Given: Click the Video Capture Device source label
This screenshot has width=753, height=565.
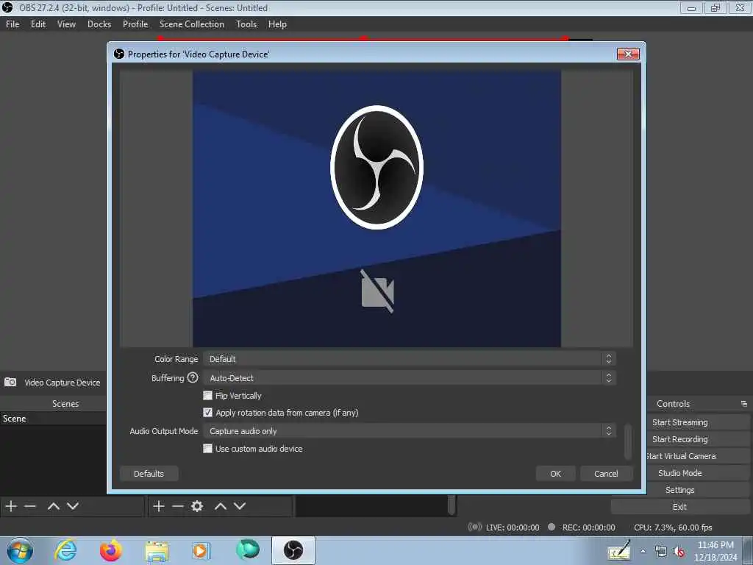Looking at the screenshot, I should (63, 383).
